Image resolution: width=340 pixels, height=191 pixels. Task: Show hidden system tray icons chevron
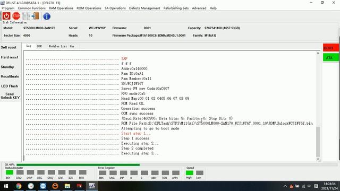click(285, 186)
